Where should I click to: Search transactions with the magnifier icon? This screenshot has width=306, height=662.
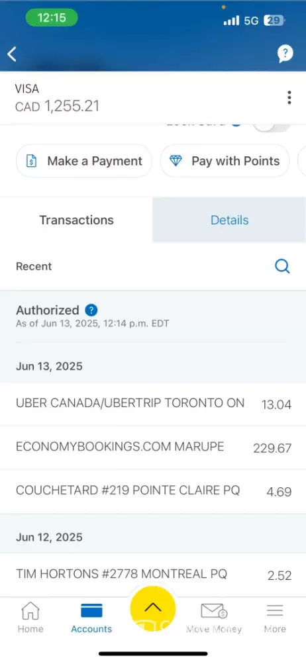point(282,266)
